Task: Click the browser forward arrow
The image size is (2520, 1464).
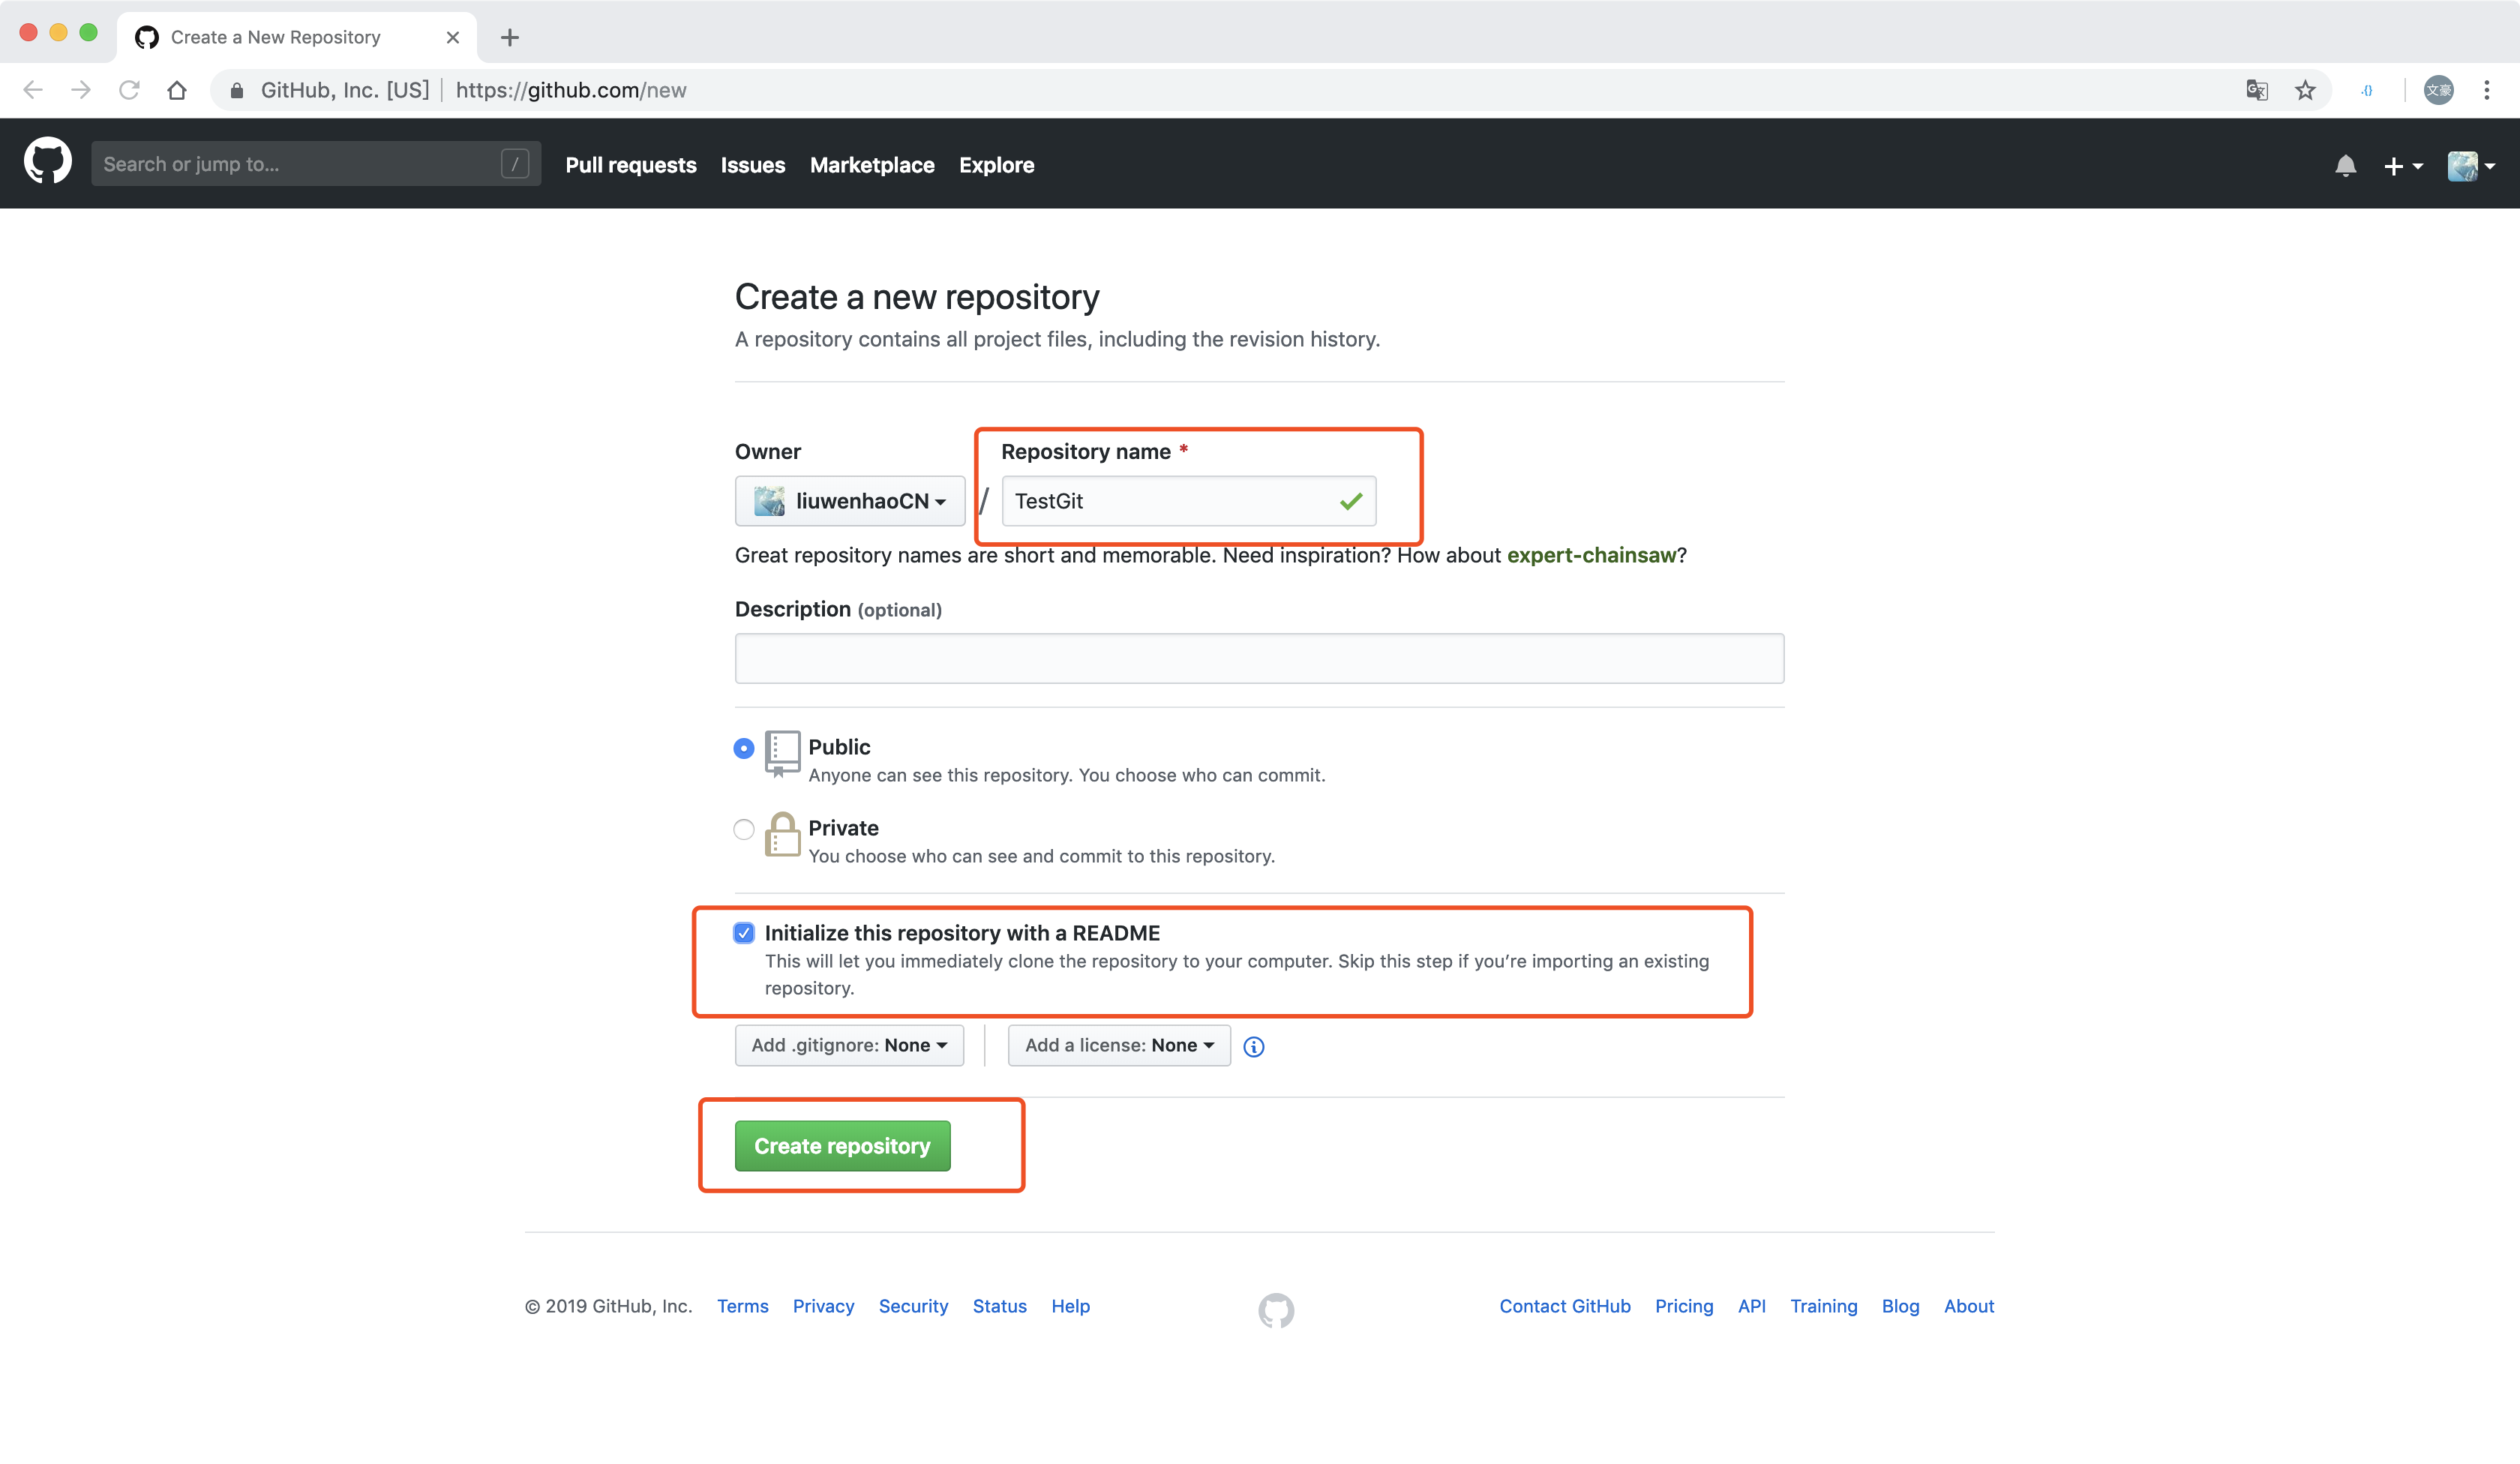Action: click(x=81, y=90)
